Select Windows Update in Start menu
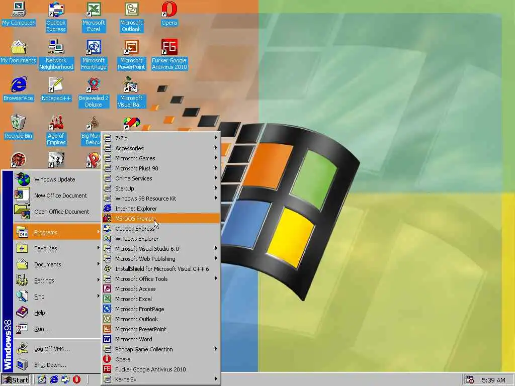The image size is (515, 386). tap(57, 179)
